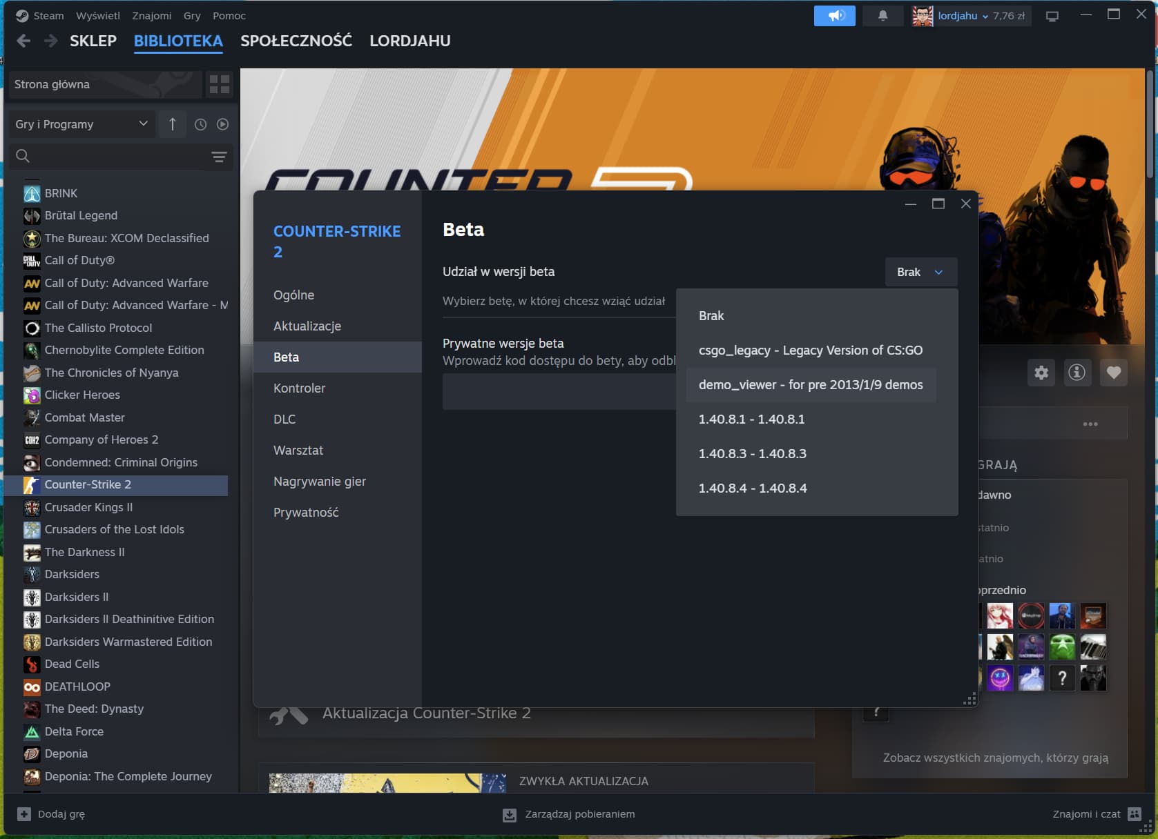The width and height of the screenshot is (1158, 839).
Task: Open Prywatność properties section
Action: 338,513
